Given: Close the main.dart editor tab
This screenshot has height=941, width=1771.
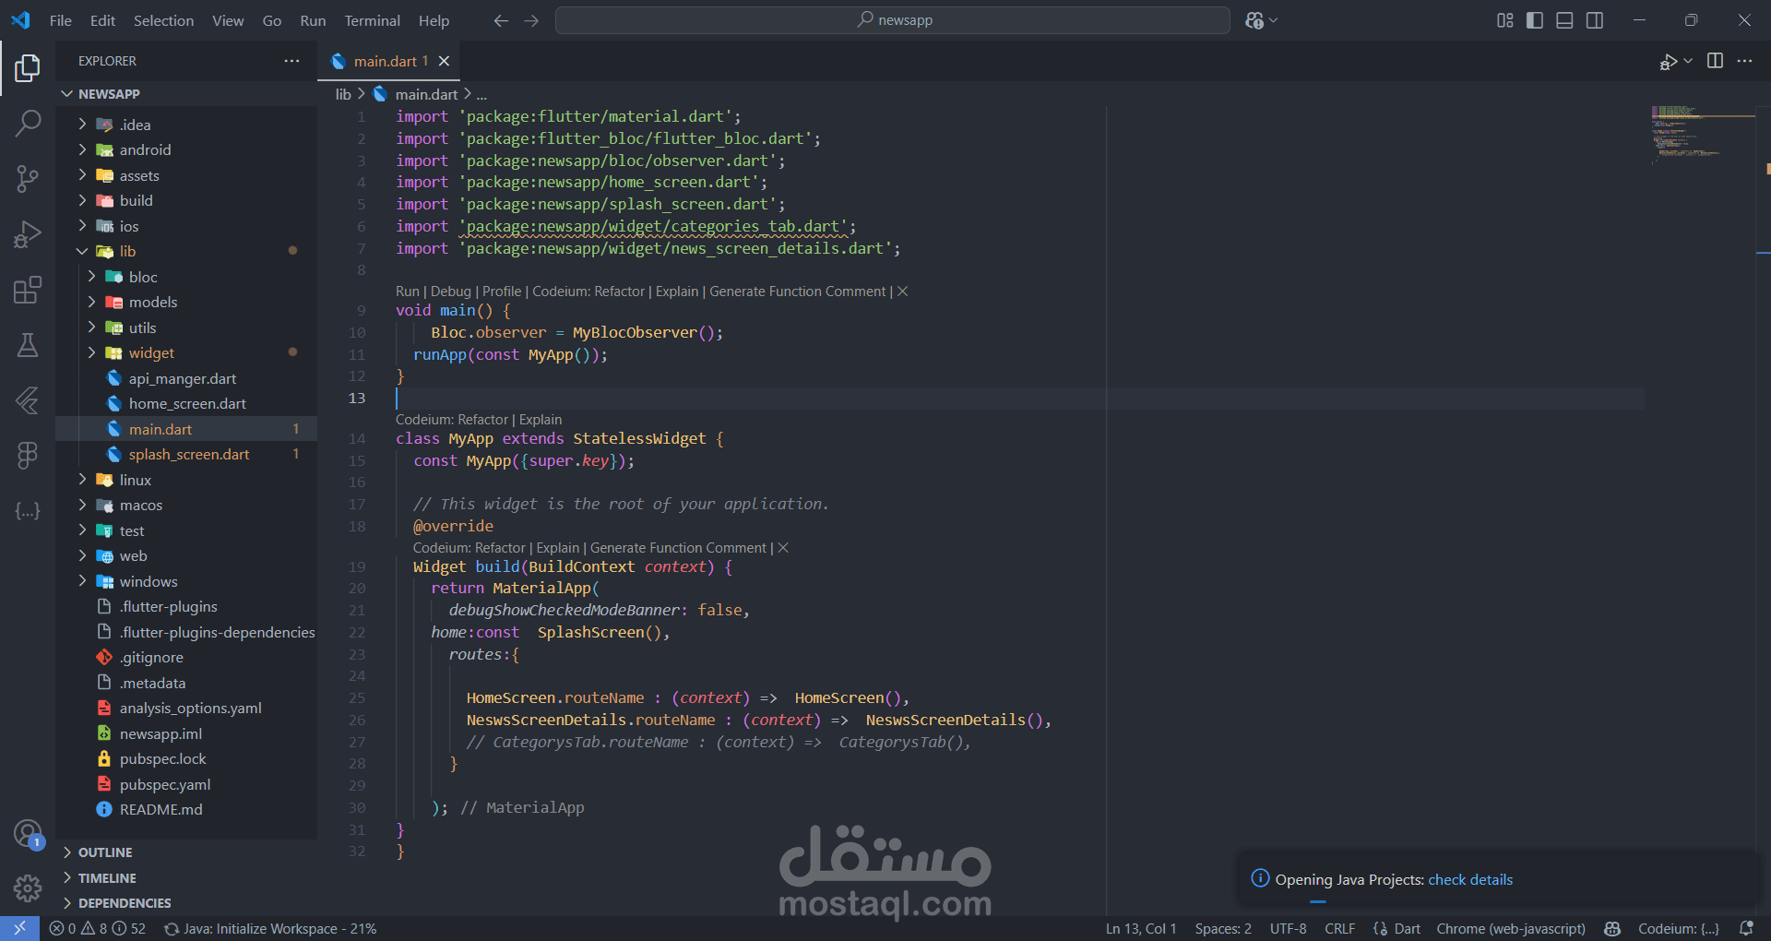Looking at the screenshot, I should 444,61.
